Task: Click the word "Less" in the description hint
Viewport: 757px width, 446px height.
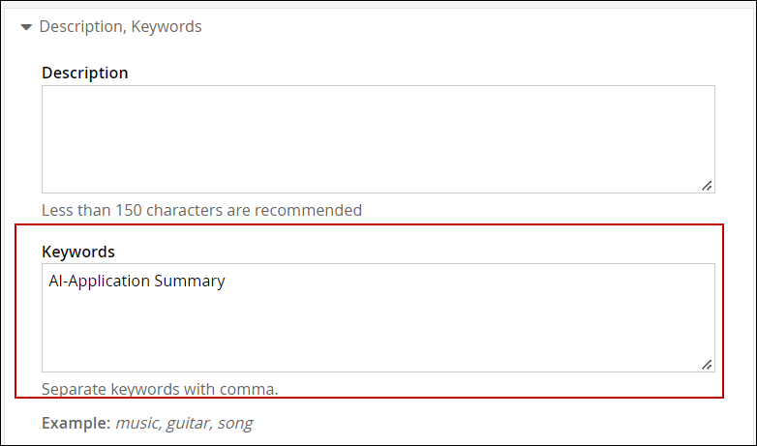Action: 57,210
